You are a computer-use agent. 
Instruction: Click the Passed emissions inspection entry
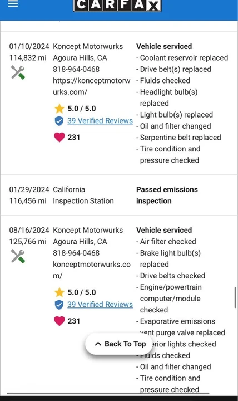(x=167, y=195)
